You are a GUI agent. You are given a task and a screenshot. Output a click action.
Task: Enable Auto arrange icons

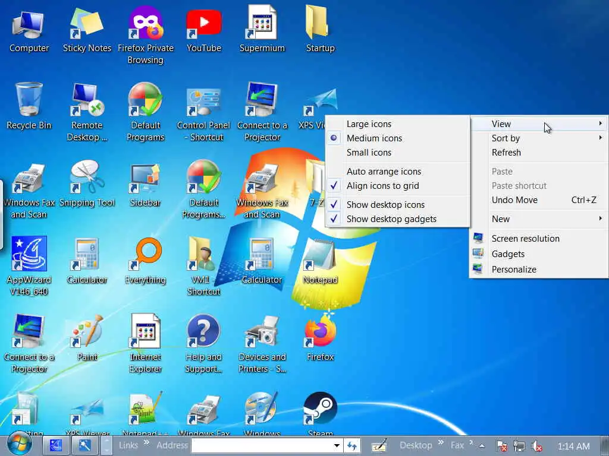click(x=397, y=172)
